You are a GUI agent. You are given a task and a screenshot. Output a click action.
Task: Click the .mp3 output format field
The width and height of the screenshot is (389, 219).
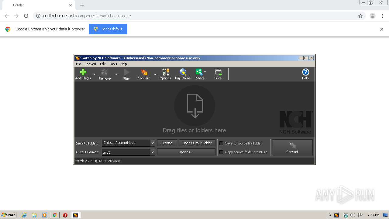pyautogui.click(x=126, y=152)
